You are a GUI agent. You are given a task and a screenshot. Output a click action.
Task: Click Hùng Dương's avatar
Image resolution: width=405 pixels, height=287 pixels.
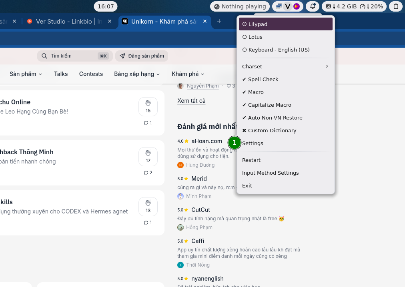tap(180, 165)
